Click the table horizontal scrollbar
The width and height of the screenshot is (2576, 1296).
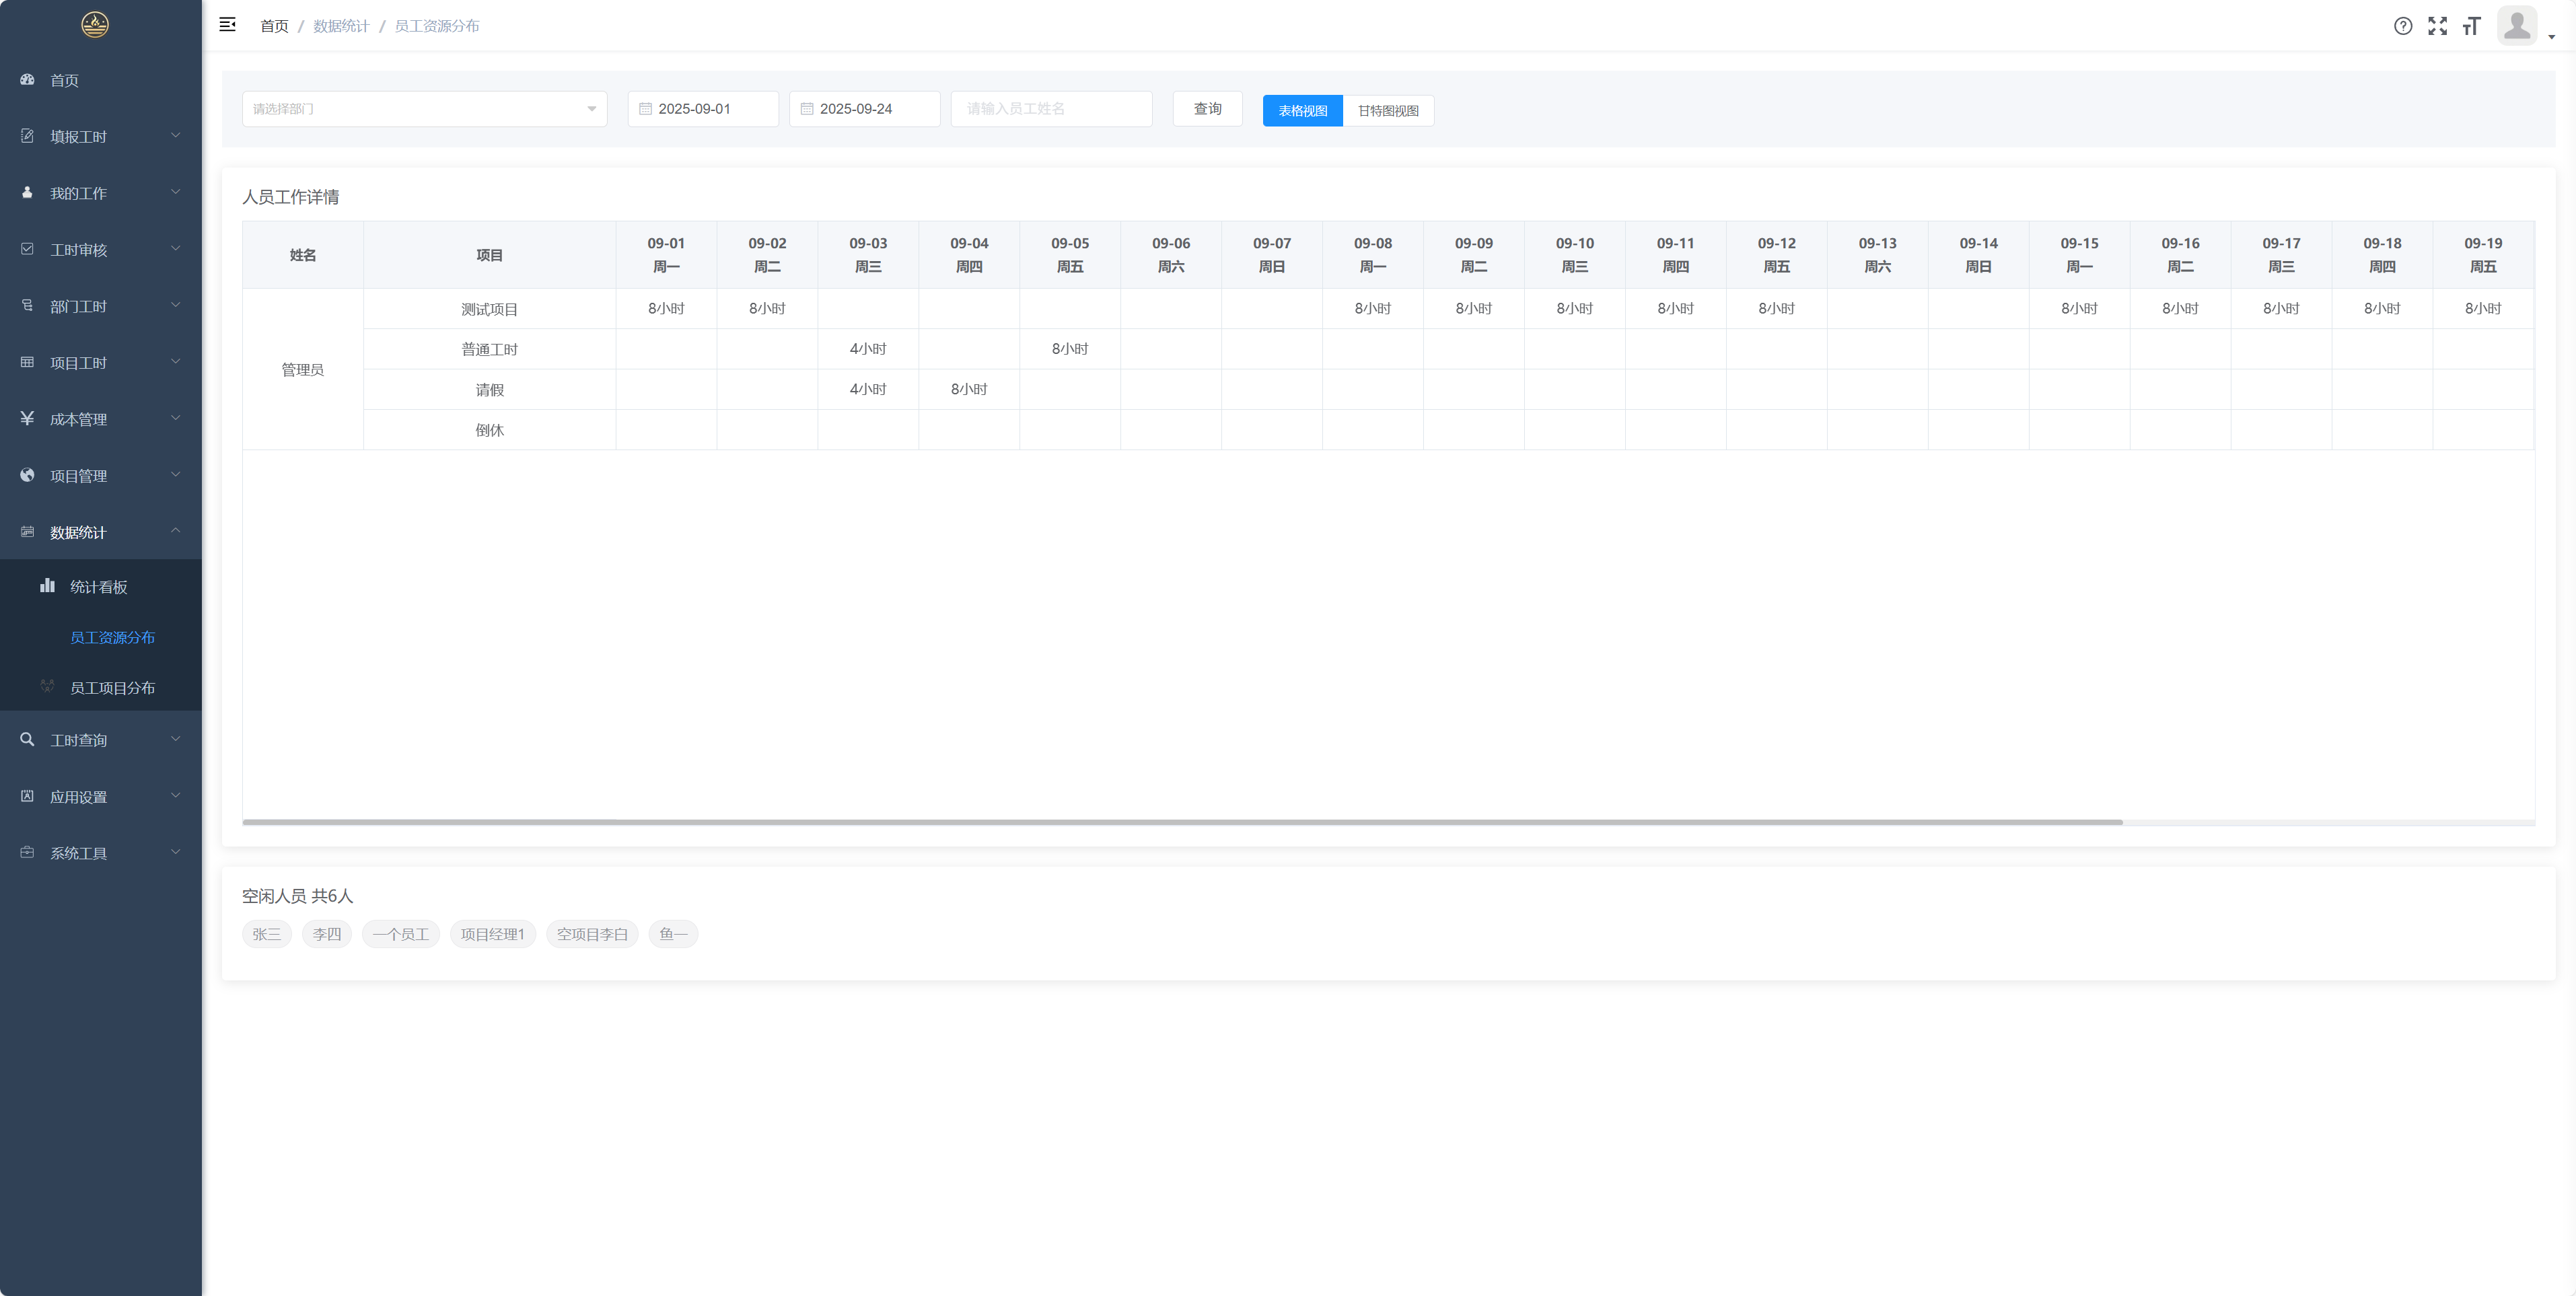[1182, 822]
